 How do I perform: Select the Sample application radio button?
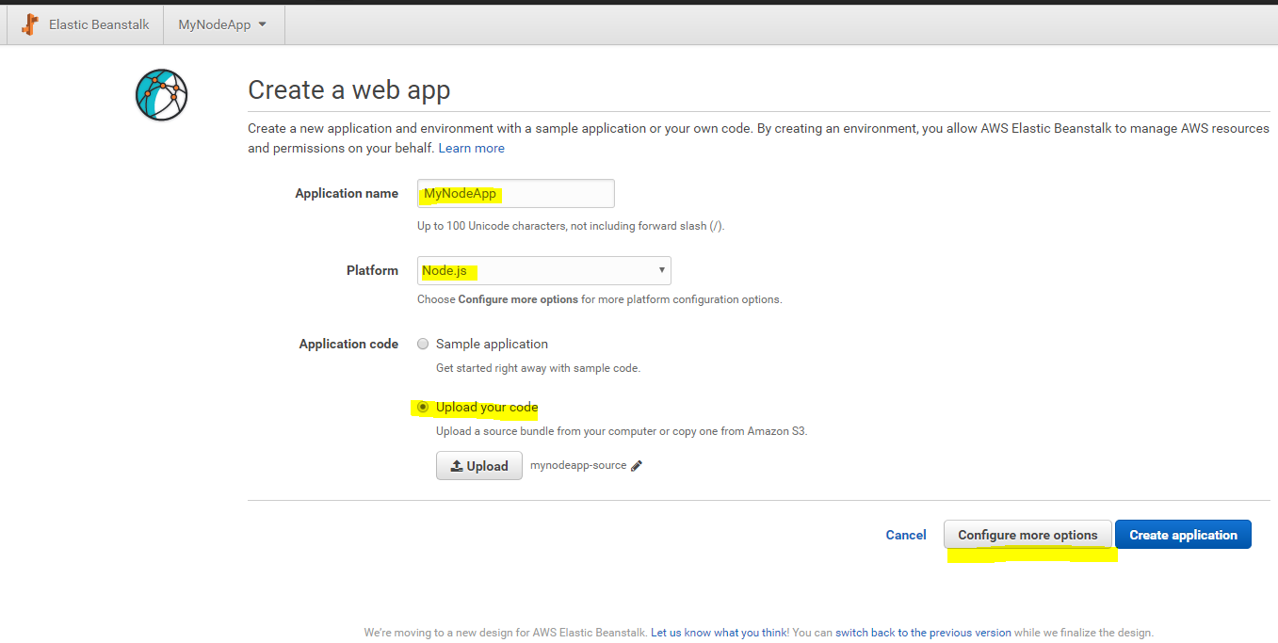click(423, 344)
